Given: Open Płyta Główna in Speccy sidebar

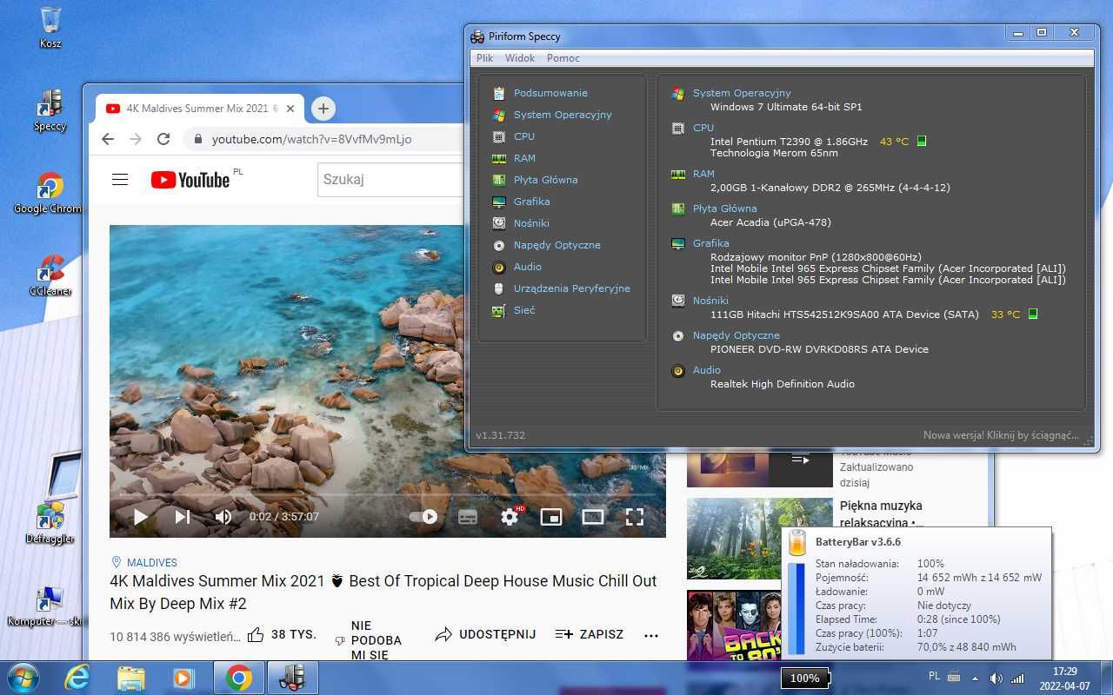Looking at the screenshot, I should click(545, 180).
